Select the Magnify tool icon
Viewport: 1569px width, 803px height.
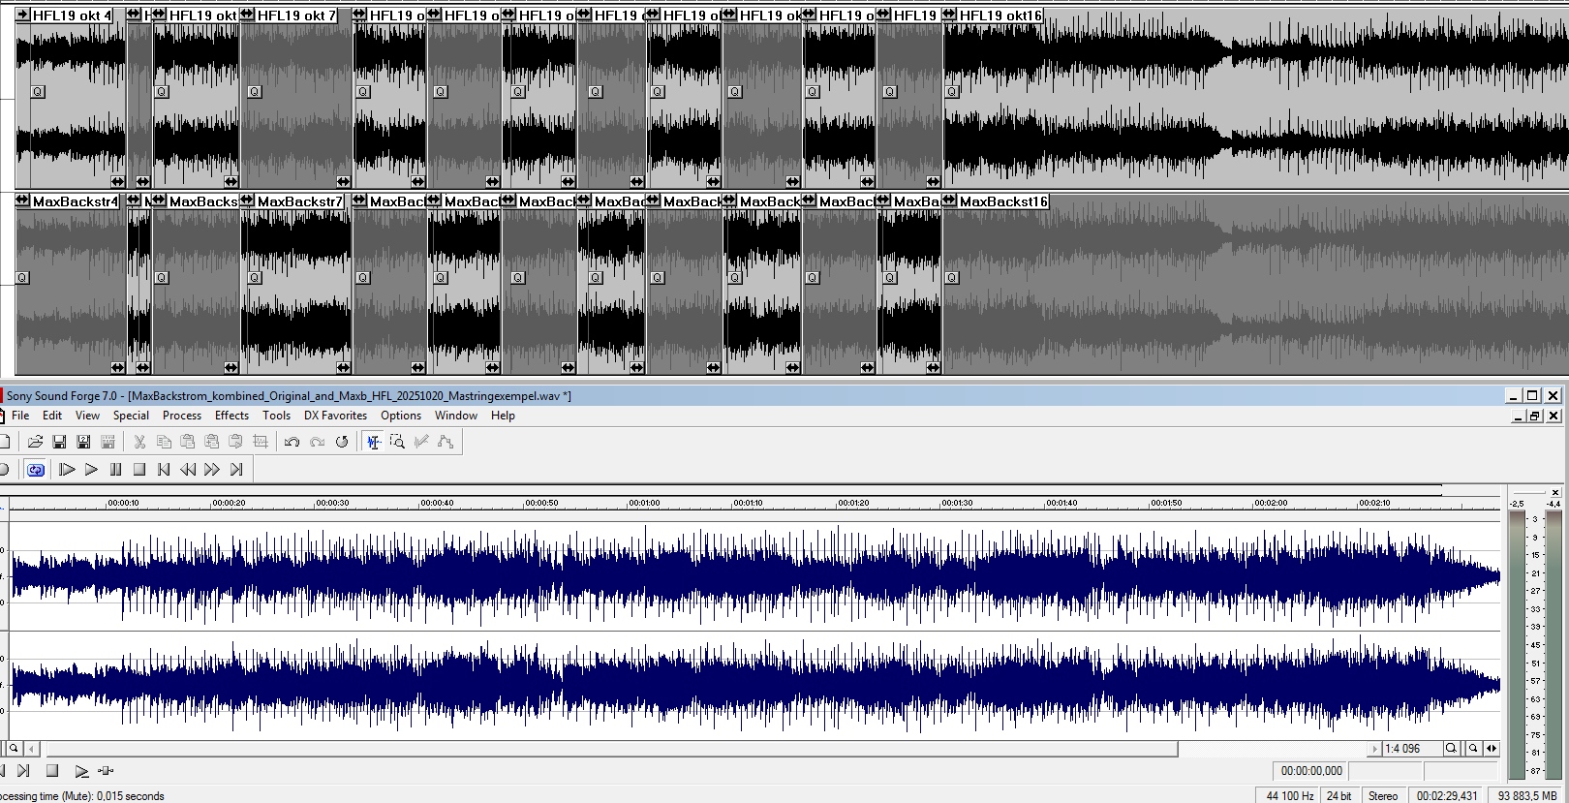point(397,442)
